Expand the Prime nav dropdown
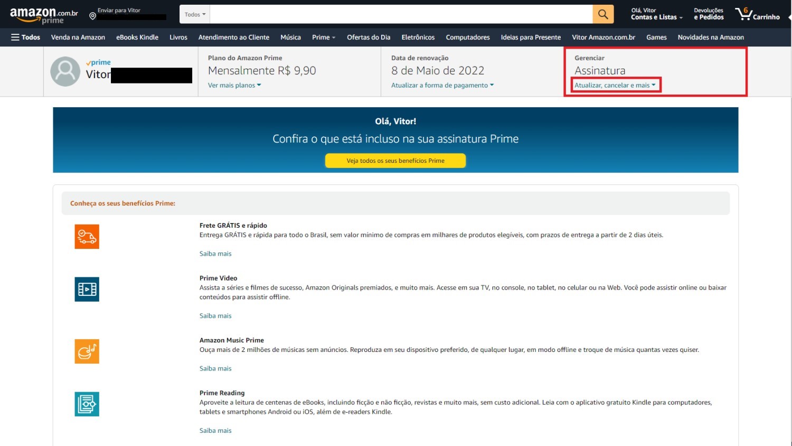The image size is (792, 446). [x=324, y=37]
